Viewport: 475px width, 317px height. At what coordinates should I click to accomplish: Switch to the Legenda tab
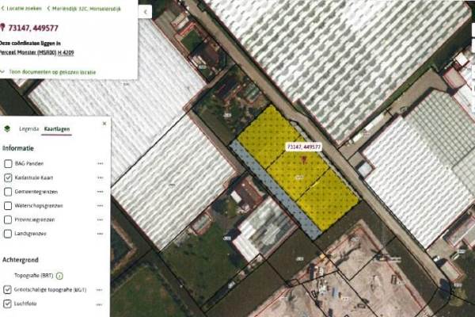(x=28, y=127)
